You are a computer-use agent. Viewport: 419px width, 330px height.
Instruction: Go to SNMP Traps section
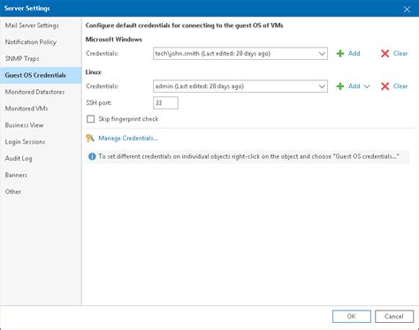(x=41, y=58)
